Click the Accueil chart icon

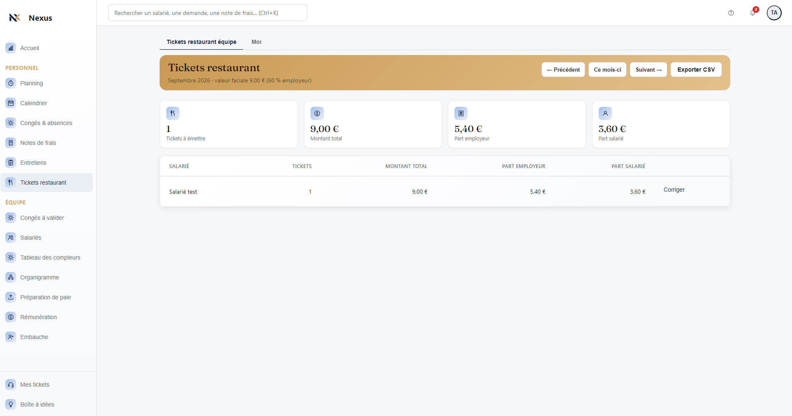(x=11, y=48)
